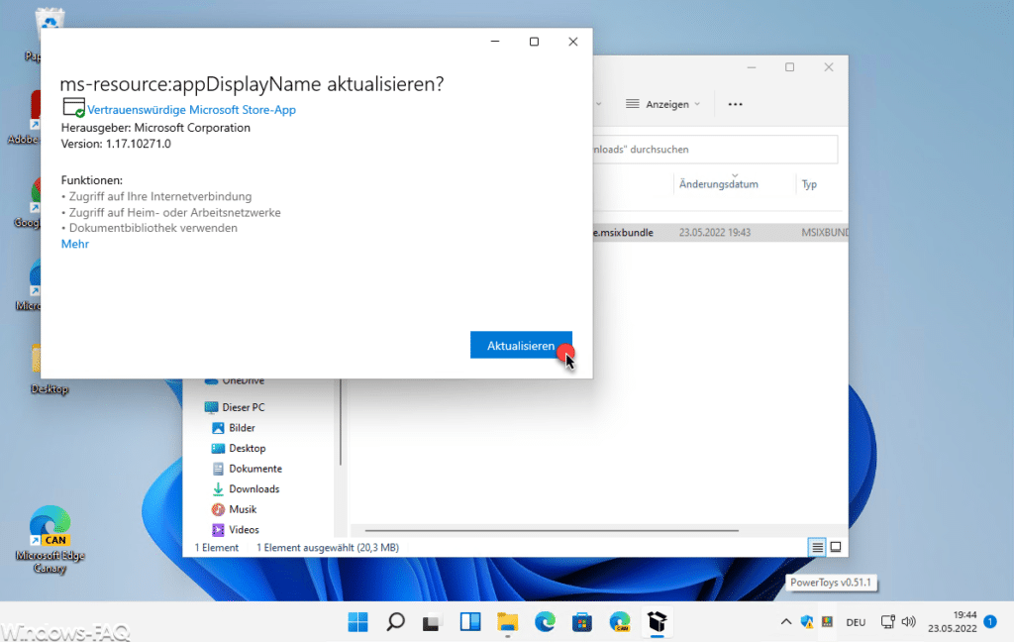The height and width of the screenshot is (642, 1014).
Task: Open the Anzeigen dropdown in Explorer
Action: point(662,104)
